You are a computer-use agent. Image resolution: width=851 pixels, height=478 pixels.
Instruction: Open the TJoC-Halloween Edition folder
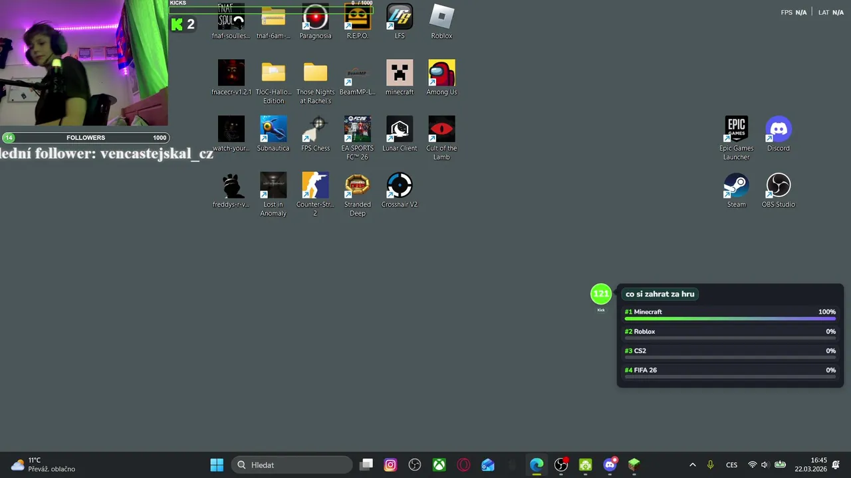pos(273,82)
